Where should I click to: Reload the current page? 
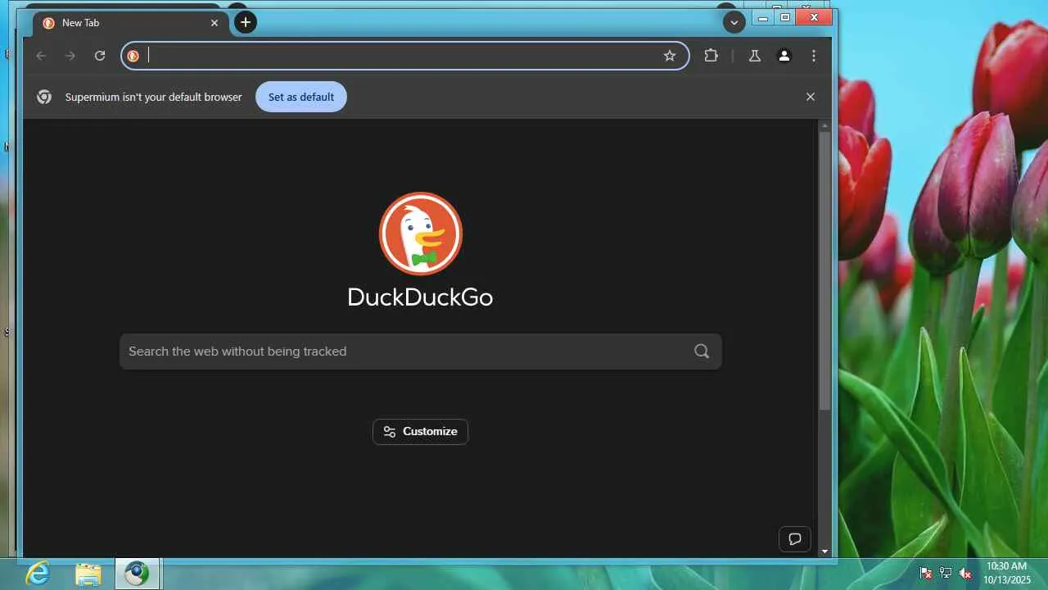coord(100,56)
